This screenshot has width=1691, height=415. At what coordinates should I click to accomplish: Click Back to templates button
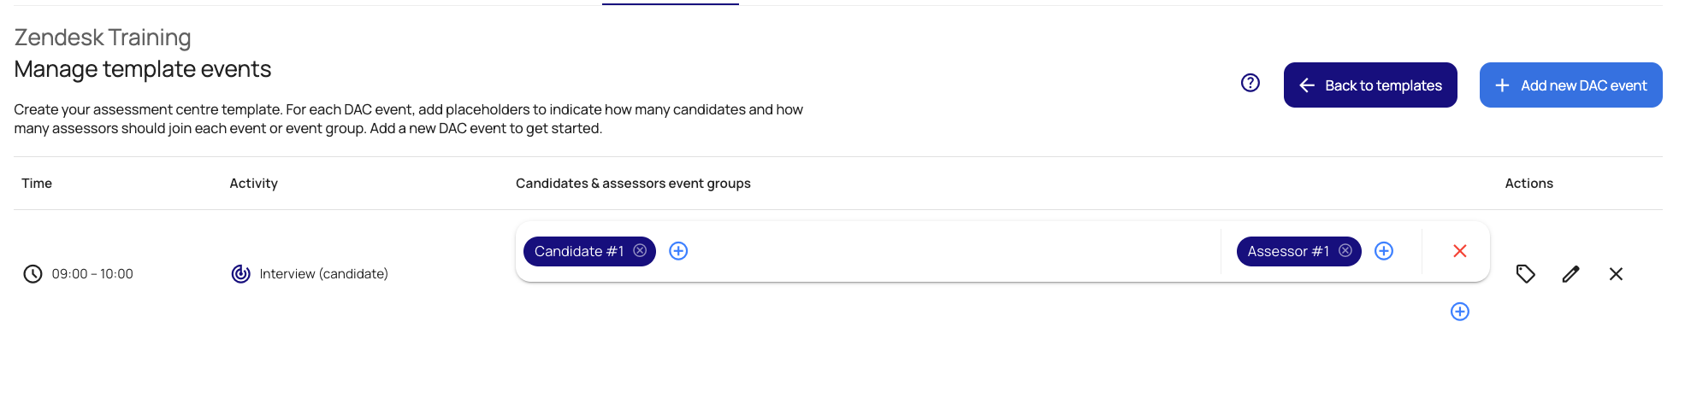click(x=1369, y=85)
